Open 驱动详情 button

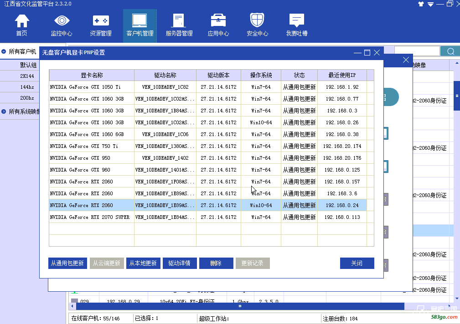coord(179,263)
